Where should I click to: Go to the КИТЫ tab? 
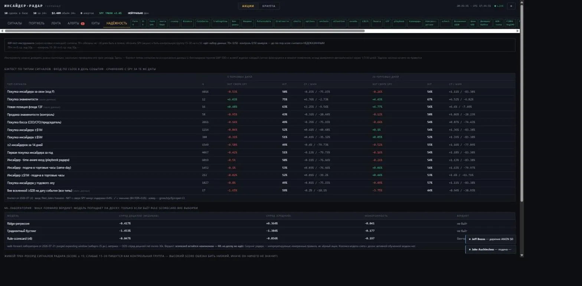point(95,23)
